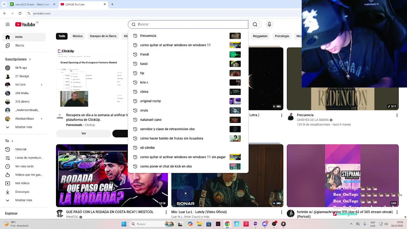Select the Música filter chip
This screenshot has width=407, height=229.
(77, 36)
